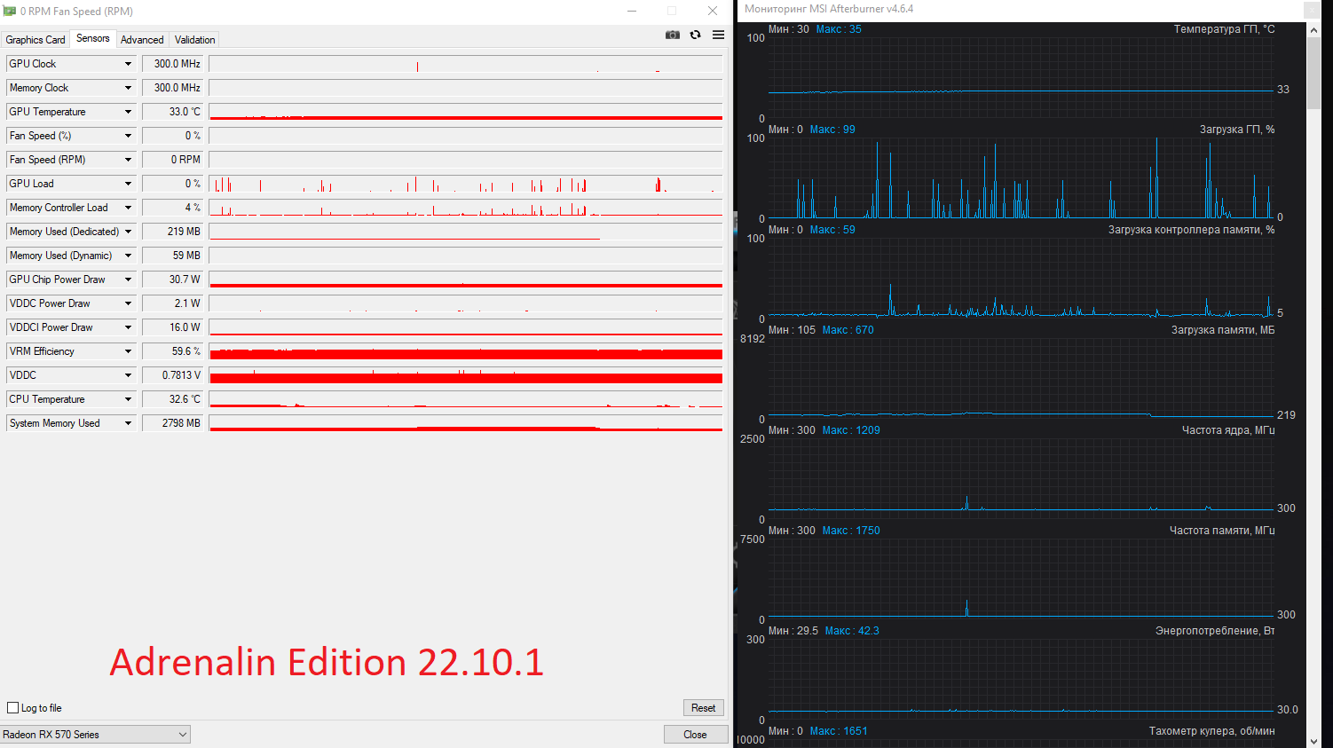This screenshot has height=748, width=1333.
Task: Click the 'Энергопотребление, Вт' label in Afterburner
Action: coord(1215,631)
